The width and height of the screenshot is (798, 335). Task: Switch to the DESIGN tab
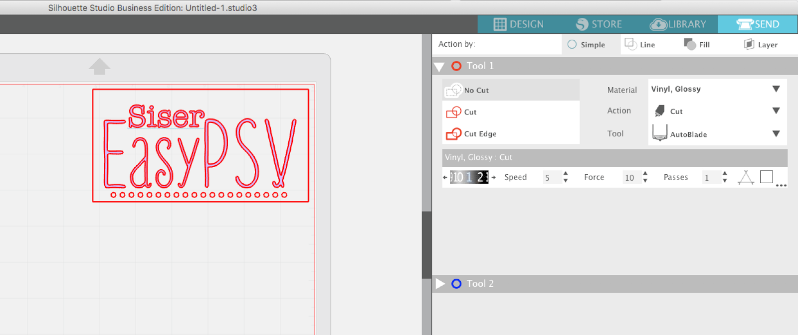519,24
